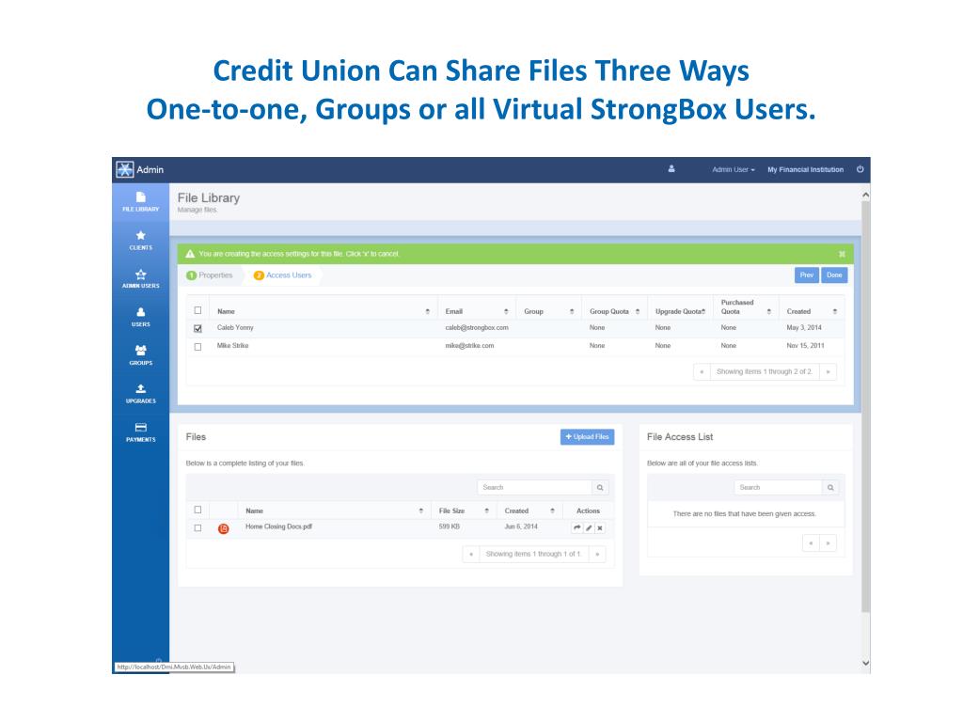Viewport: 963px width, 722px height.
Task: Click the Nov 15, 2011 created date
Action: pyautogui.click(x=805, y=346)
